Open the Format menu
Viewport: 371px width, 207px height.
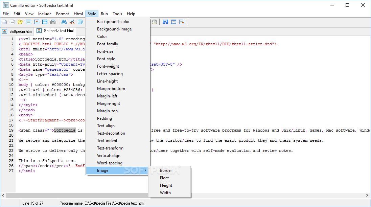(x=63, y=14)
